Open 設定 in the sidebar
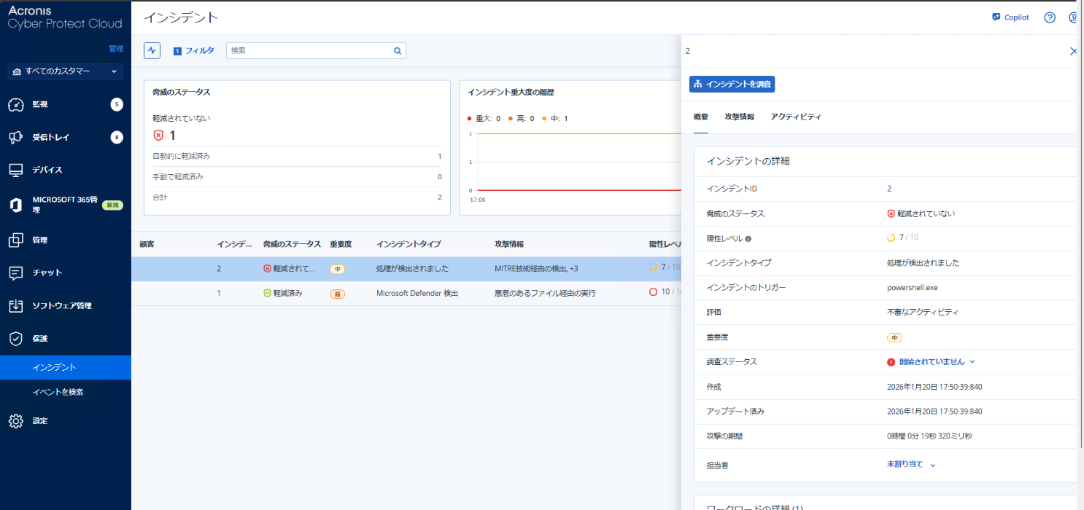1084x510 pixels. tap(40, 421)
